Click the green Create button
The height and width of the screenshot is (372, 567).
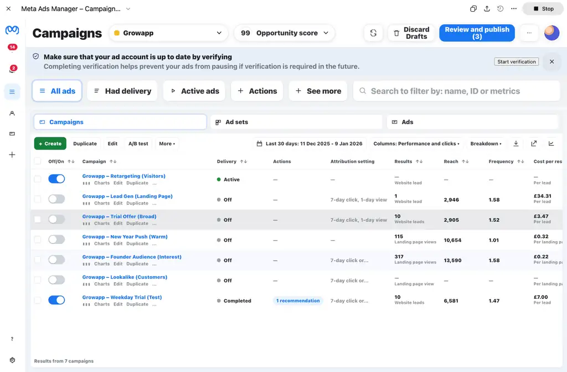click(50, 144)
